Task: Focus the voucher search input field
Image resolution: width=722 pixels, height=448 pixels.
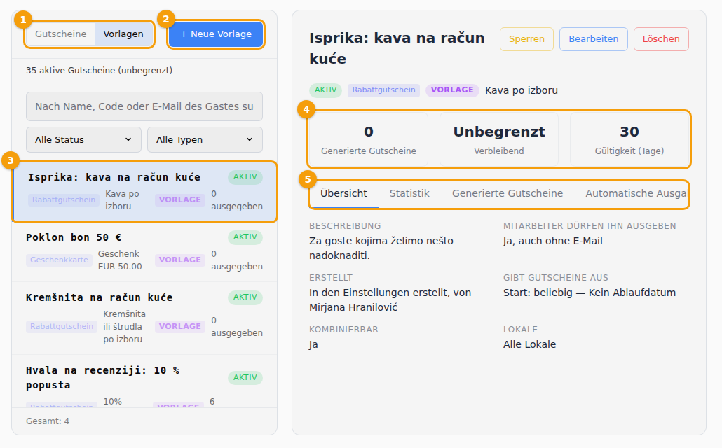Action: [144, 106]
